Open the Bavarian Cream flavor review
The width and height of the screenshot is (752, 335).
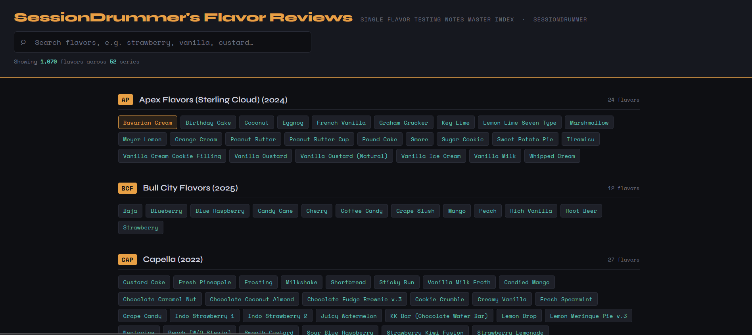coord(148,123)
